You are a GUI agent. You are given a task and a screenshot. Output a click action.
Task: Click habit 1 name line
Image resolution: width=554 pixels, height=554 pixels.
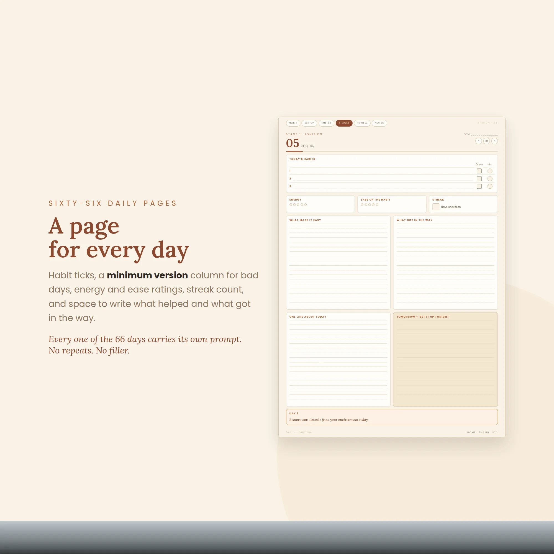tap(382, 171)
